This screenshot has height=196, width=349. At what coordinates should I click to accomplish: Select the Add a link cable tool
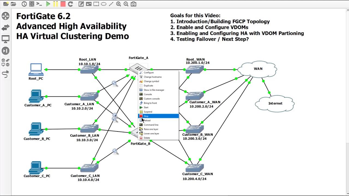(5, 74)
